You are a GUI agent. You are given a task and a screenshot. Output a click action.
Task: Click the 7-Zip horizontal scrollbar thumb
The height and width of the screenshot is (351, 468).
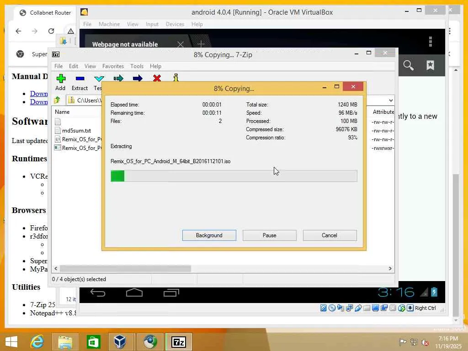[x=125, y=269]
